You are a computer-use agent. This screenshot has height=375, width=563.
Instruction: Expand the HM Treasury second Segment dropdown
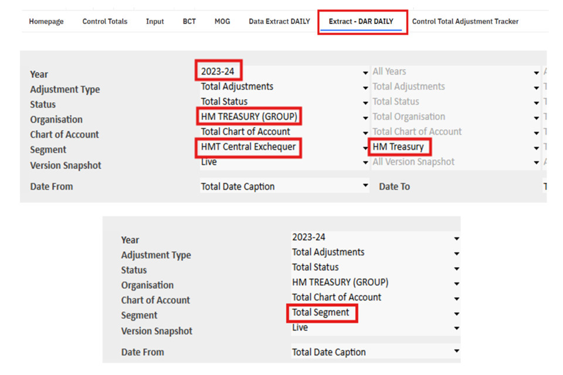point(536,148)
